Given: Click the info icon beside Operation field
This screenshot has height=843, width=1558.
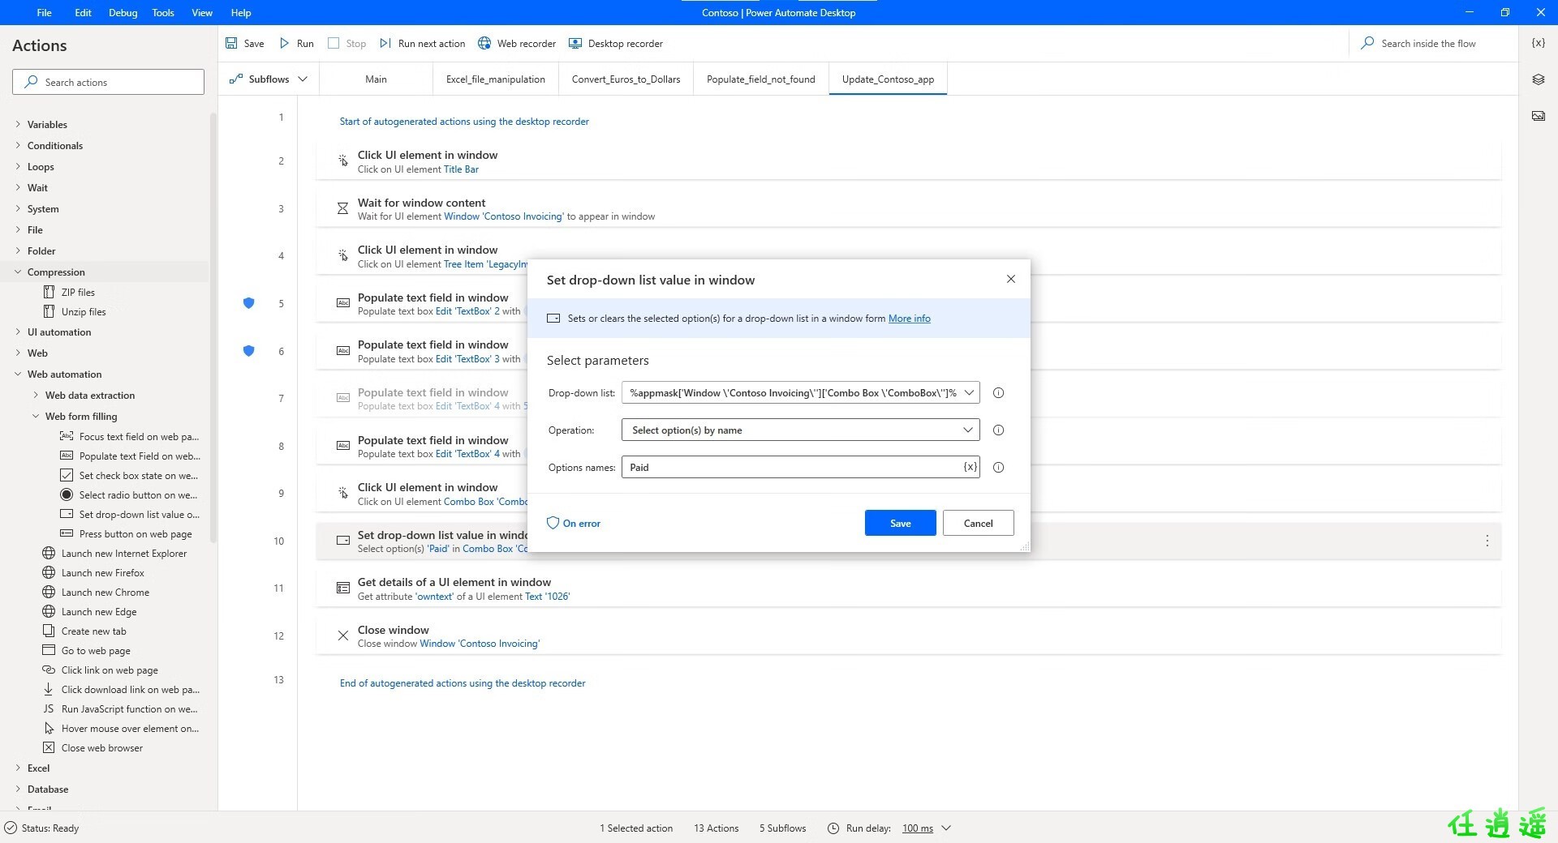Looking at the screenshot, I should tap(998, 430).
